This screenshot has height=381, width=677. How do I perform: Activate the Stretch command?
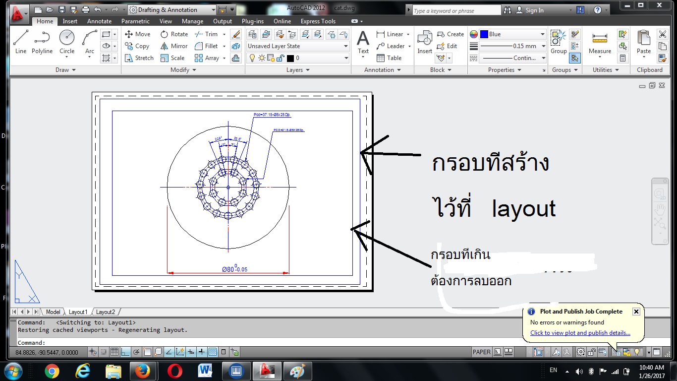(x=139, y=58)
